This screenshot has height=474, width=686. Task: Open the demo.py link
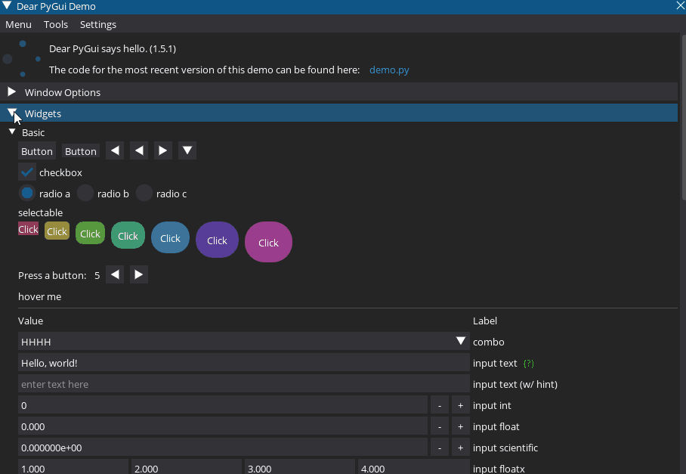(389, 70)
